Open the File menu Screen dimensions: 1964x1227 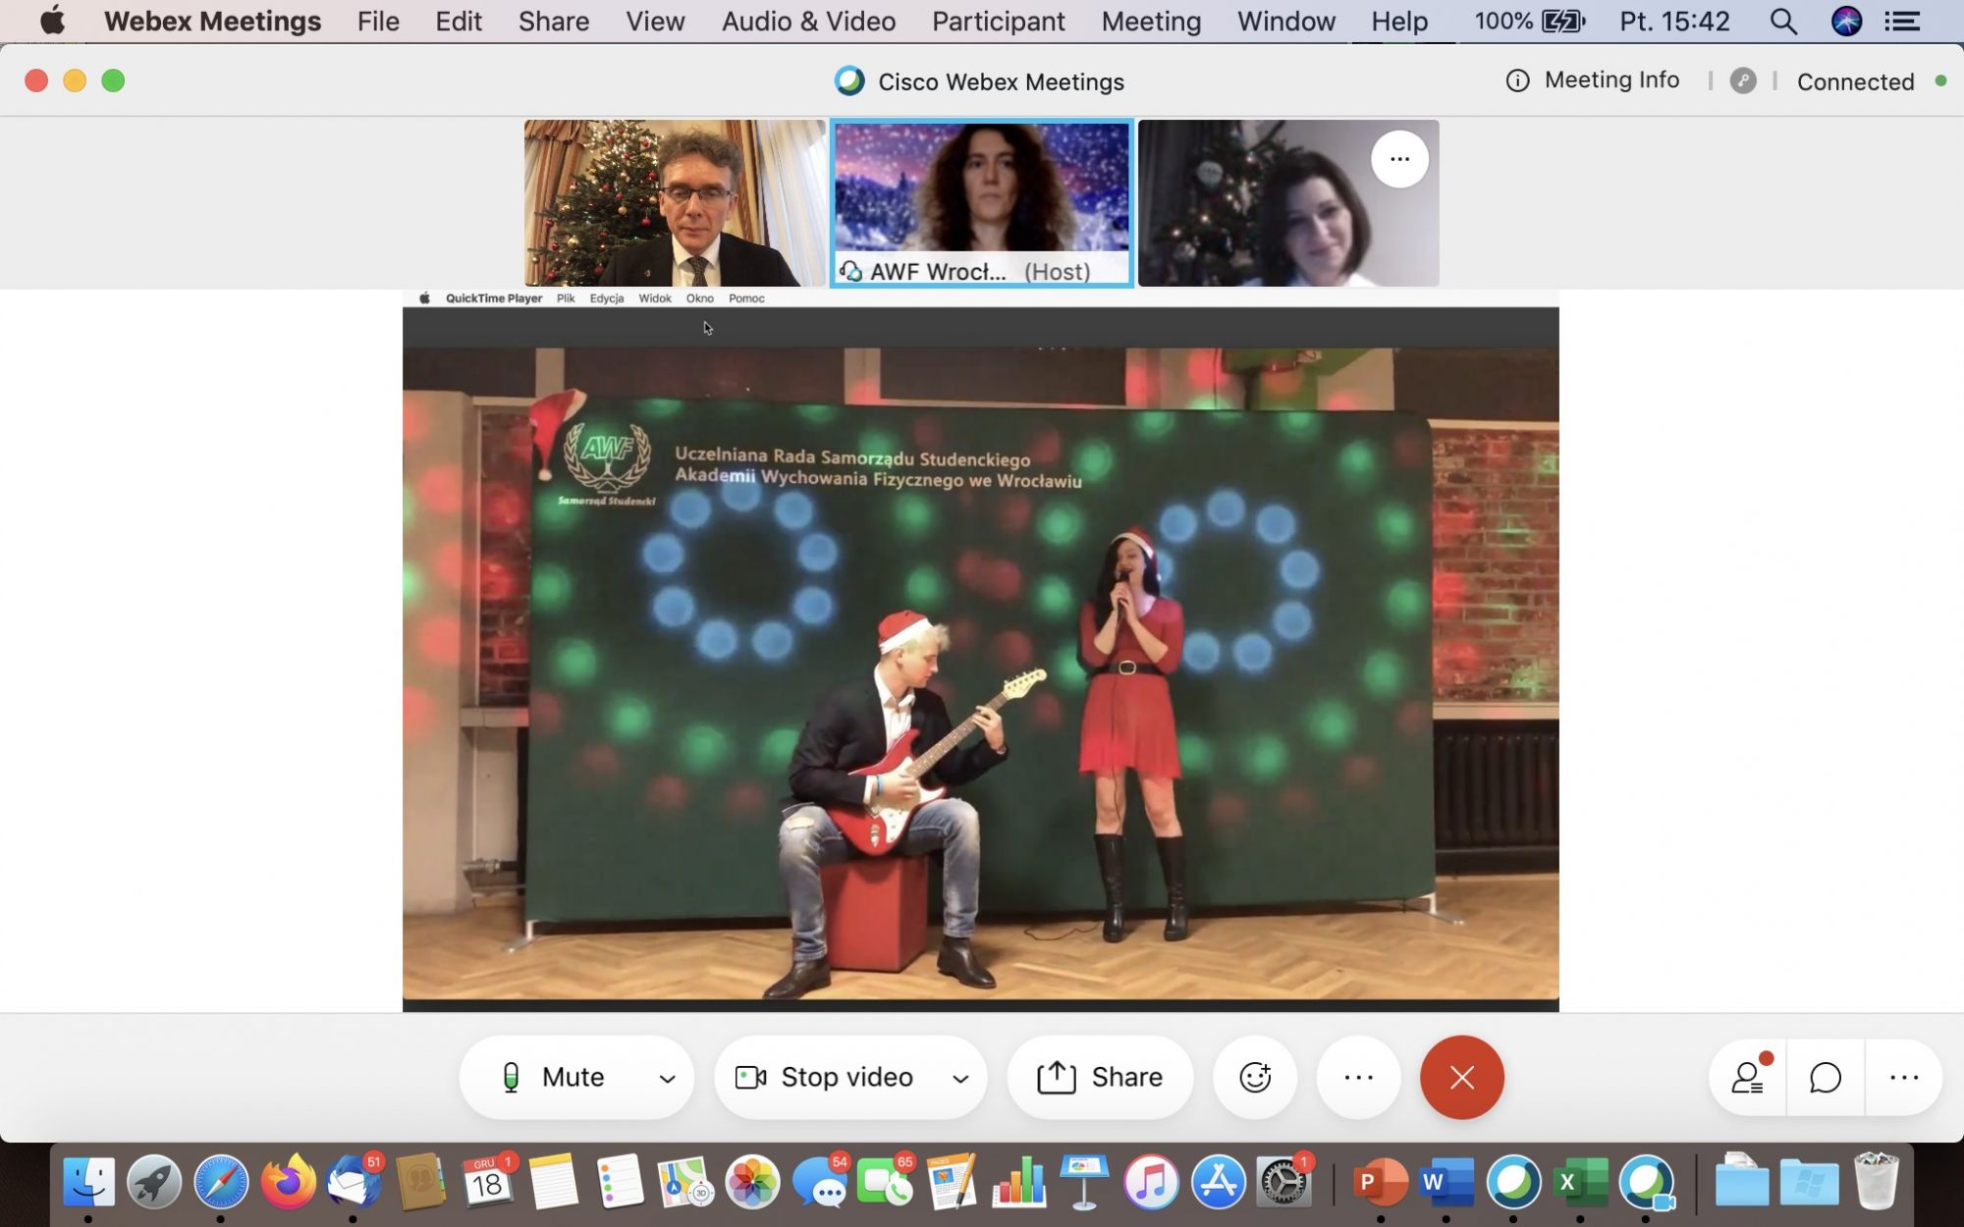[378, 21]
